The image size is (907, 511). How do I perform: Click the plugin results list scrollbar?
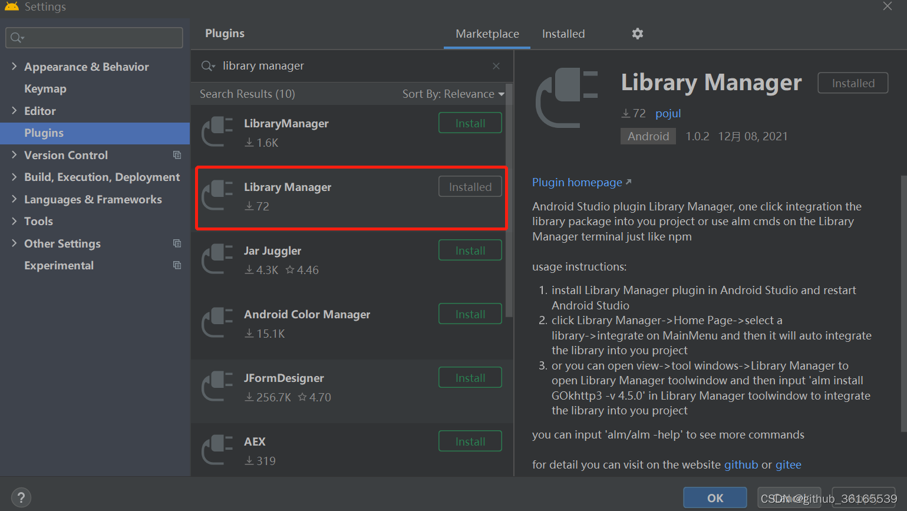[509, 200]
